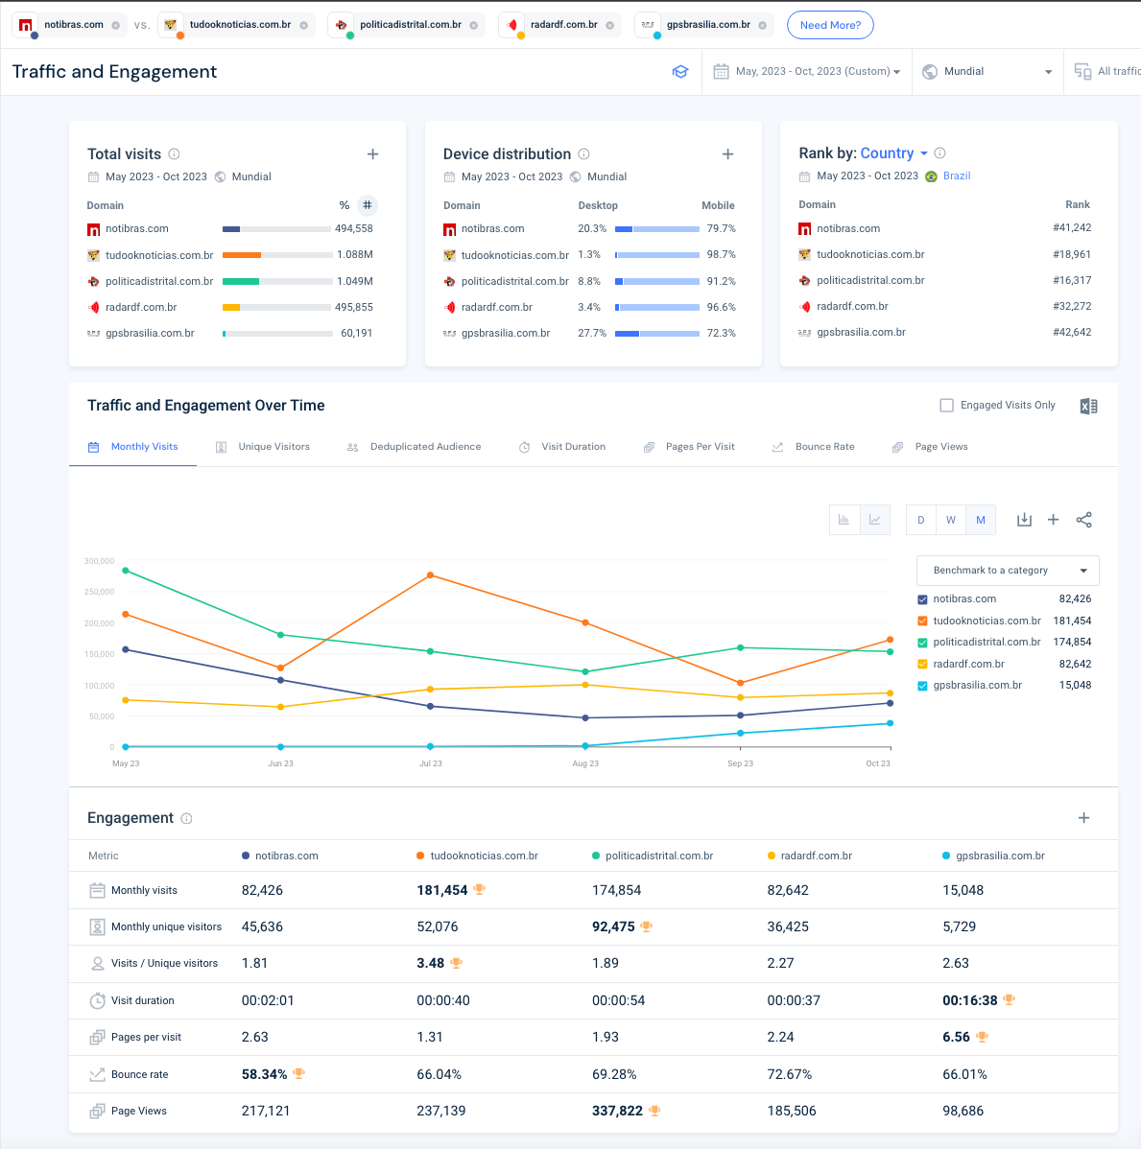Enable the Engaged Visits Only checkbox
1141x1149 pixels.
946,406
